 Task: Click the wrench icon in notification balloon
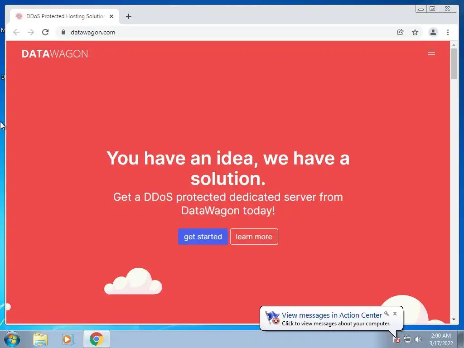tap(387, 314)
